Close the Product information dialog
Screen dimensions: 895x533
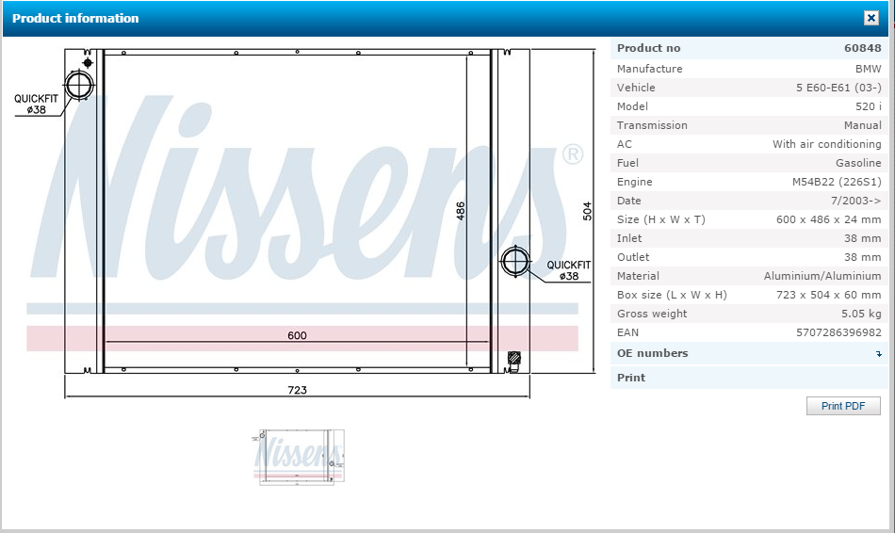point(871,18)
